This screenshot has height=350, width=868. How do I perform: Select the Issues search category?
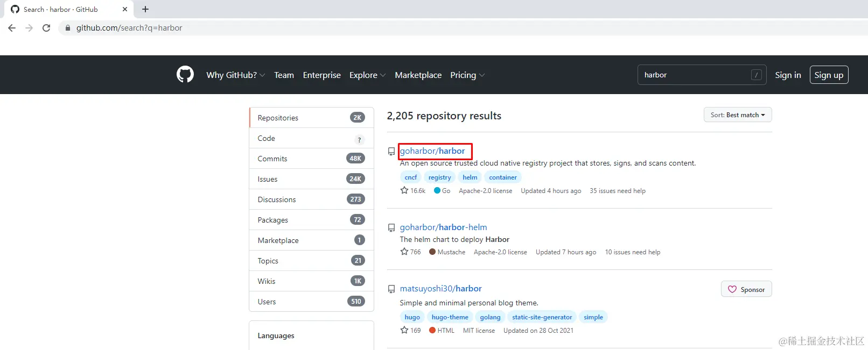click(268, 179)
